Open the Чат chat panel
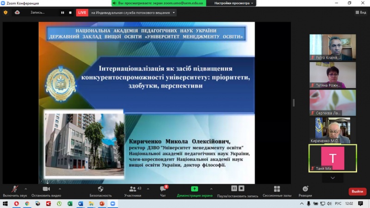This screenshot has height=208, width=370. click(162, 189)
